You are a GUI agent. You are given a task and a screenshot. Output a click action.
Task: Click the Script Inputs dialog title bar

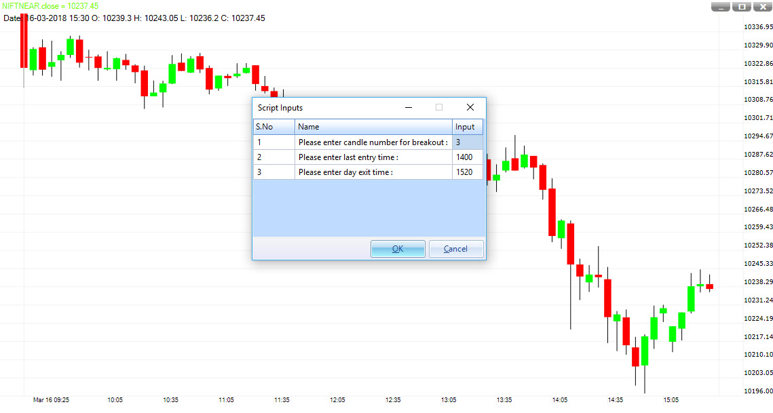[x=319, y=107]
